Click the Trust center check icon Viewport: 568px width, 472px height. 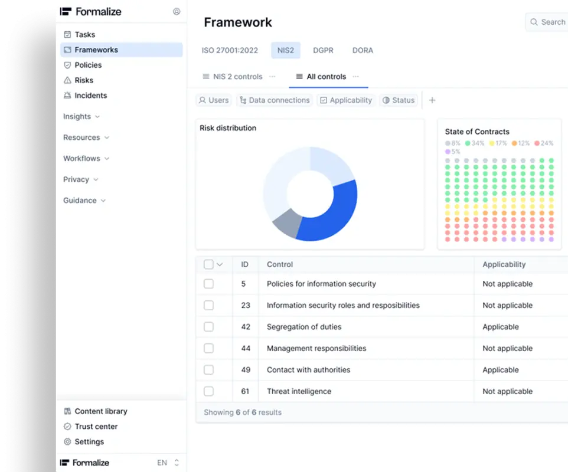(x=67, y=427)
